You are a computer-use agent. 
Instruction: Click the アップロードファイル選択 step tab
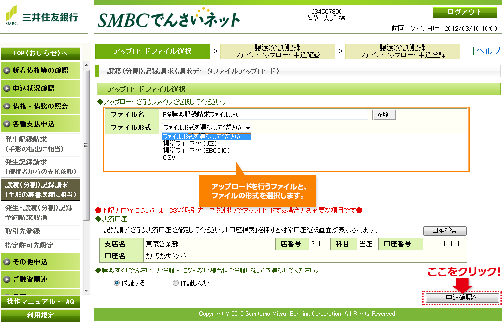[x=153, y=51]
